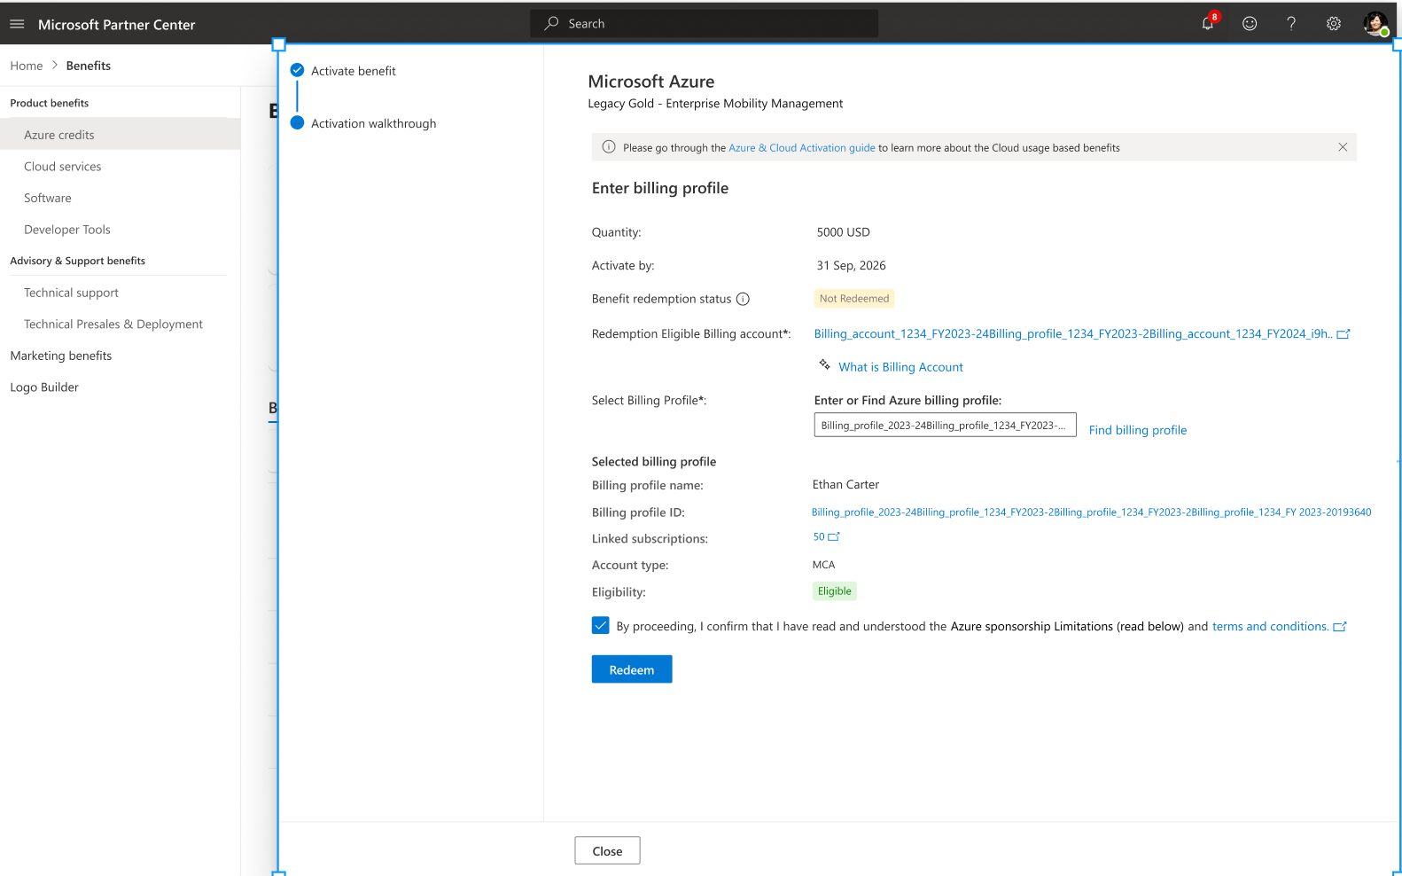This screenshot has height=876, width=1402.
Task: Click the Microsoft Azure panel heading
Action: 651,82
